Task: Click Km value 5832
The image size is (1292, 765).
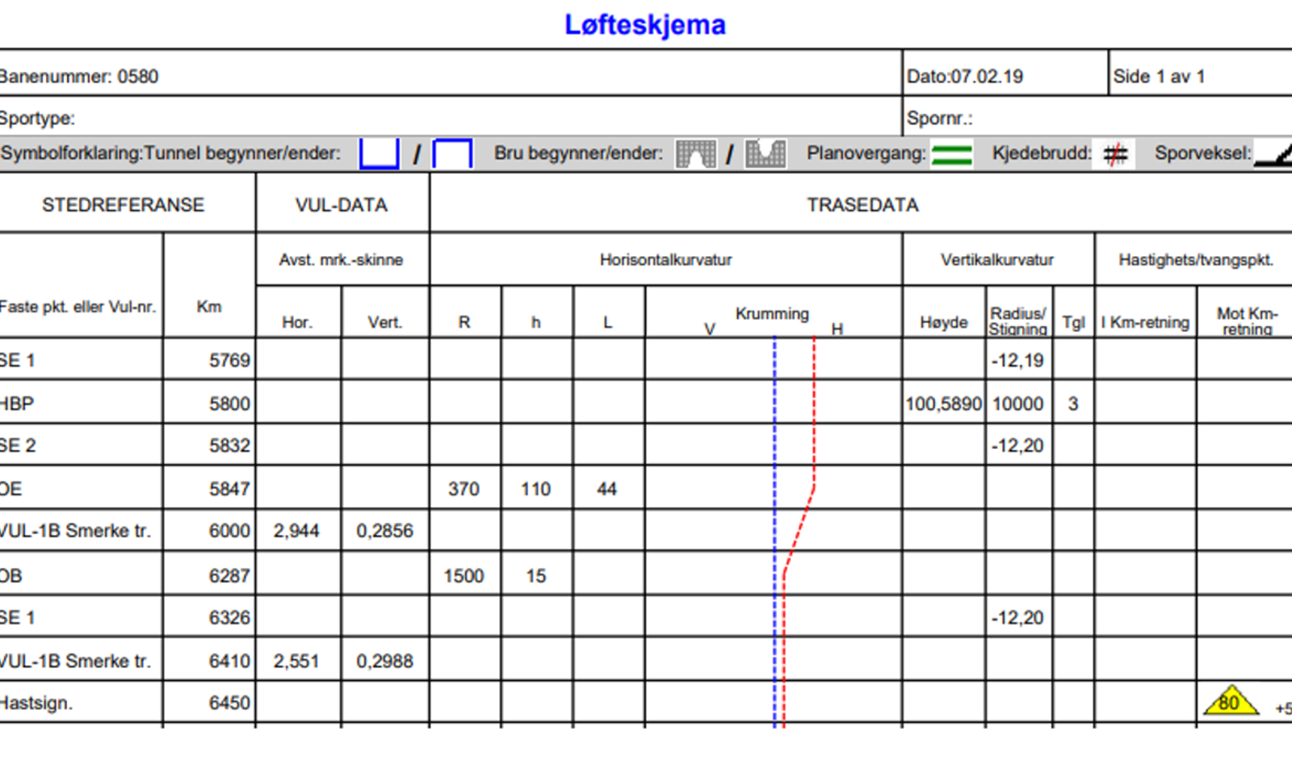Action: click(x=229, y=445)
